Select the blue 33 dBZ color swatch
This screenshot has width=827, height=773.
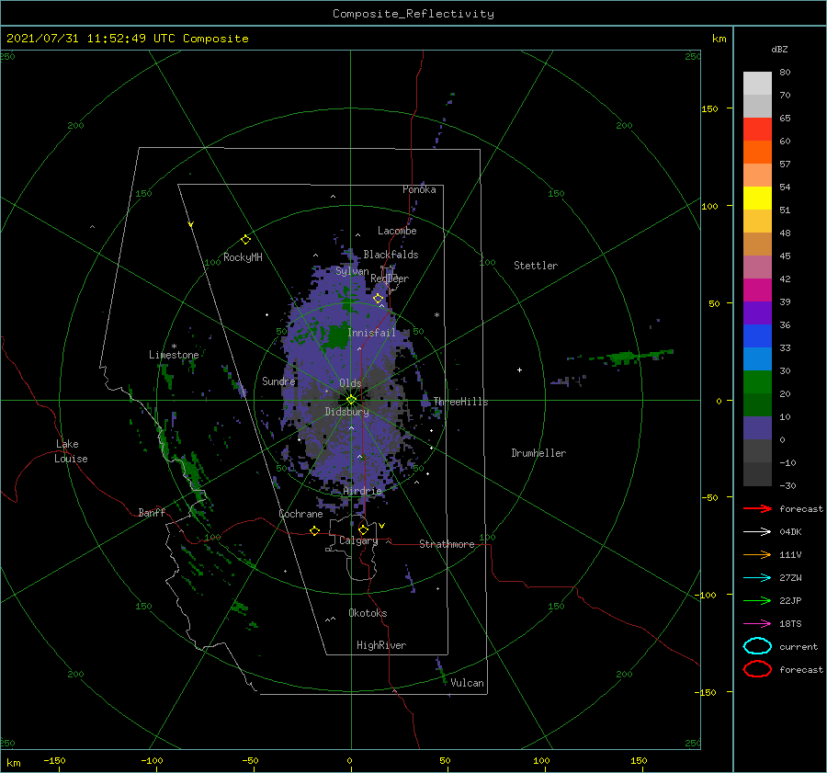(757, 335)
